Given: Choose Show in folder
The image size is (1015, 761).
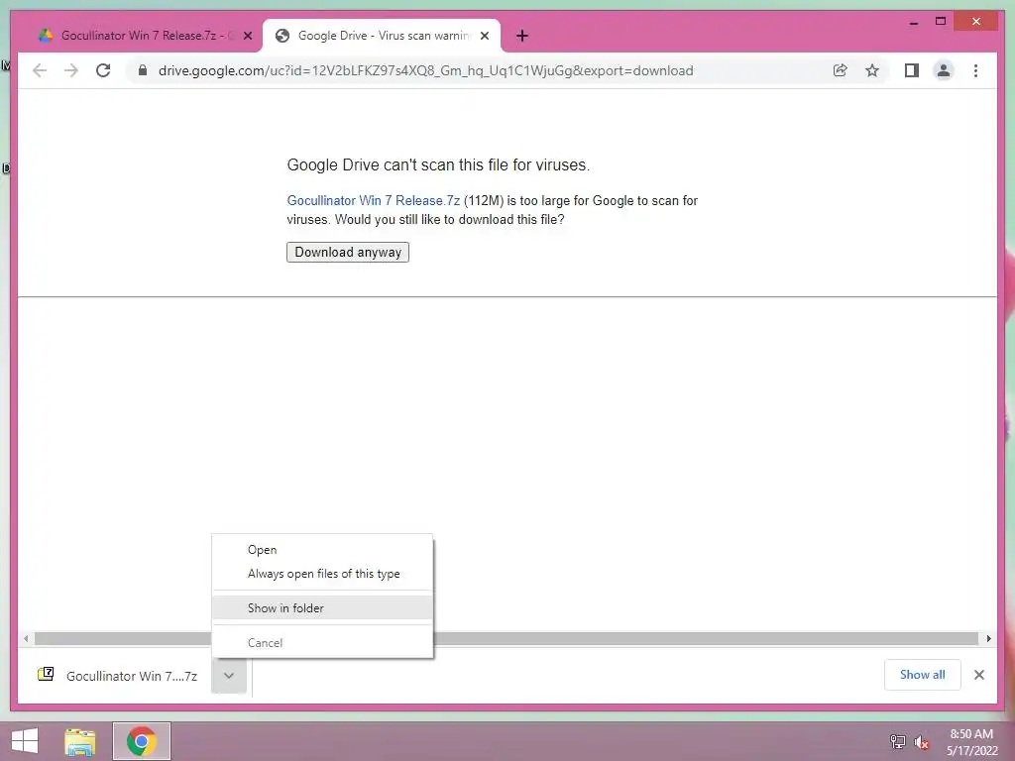Looking at the screenshot, I should click(322, 607).
